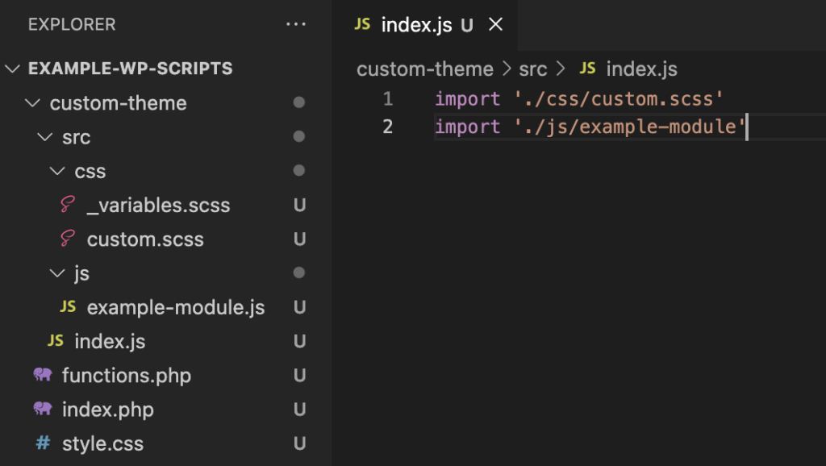This screenshot has height=466, width=826.
Task: Collapse the custom-theme folder chevron
Action: pyautogui.click(x=32, y=102)
